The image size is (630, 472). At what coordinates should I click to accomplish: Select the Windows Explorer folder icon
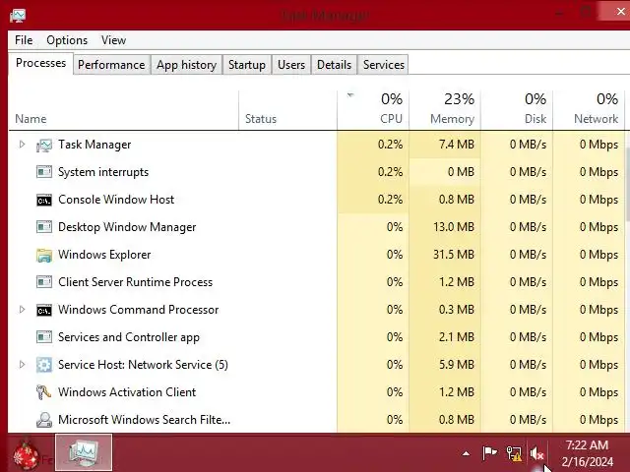point(43,255)
